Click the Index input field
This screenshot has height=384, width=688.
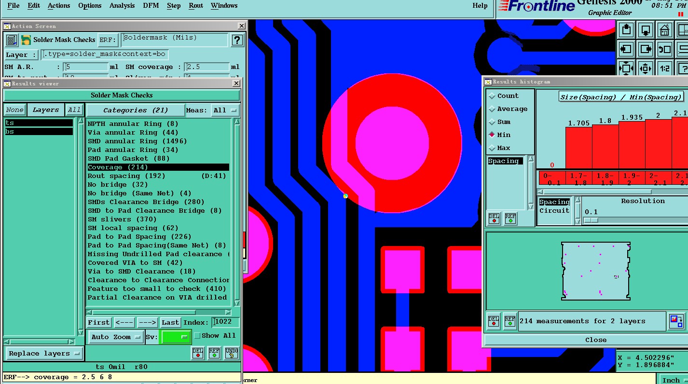(226, 322)
